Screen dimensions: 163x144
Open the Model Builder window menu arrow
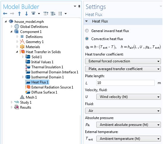pyautogui.click(x=75, y=6)
